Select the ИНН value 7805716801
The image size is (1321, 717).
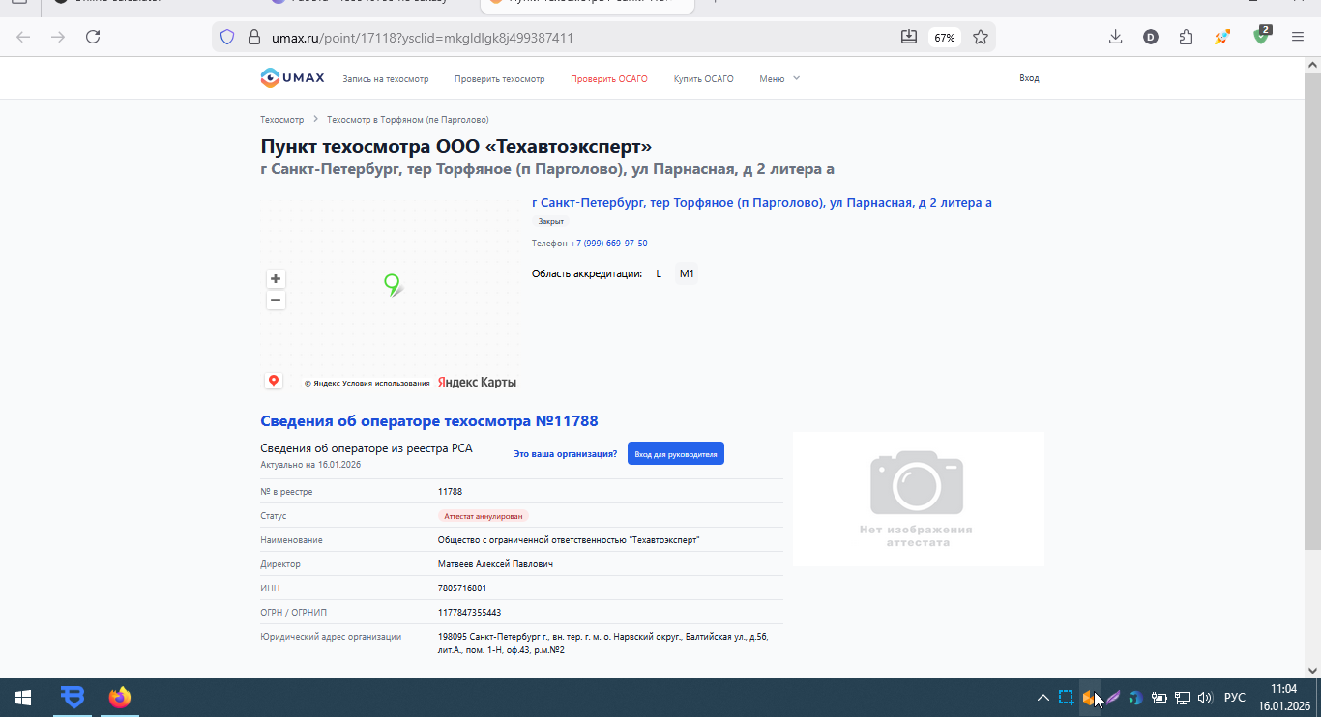tap(462, 588)
